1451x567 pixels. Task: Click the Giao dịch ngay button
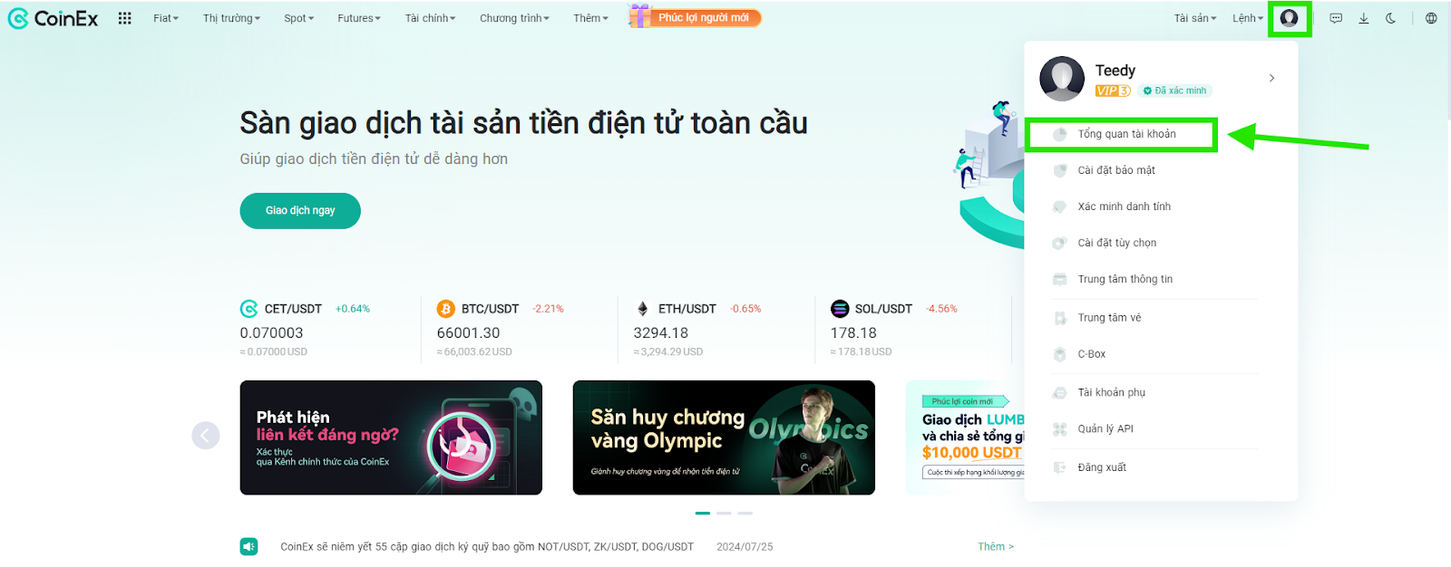[x=300, y=210]
